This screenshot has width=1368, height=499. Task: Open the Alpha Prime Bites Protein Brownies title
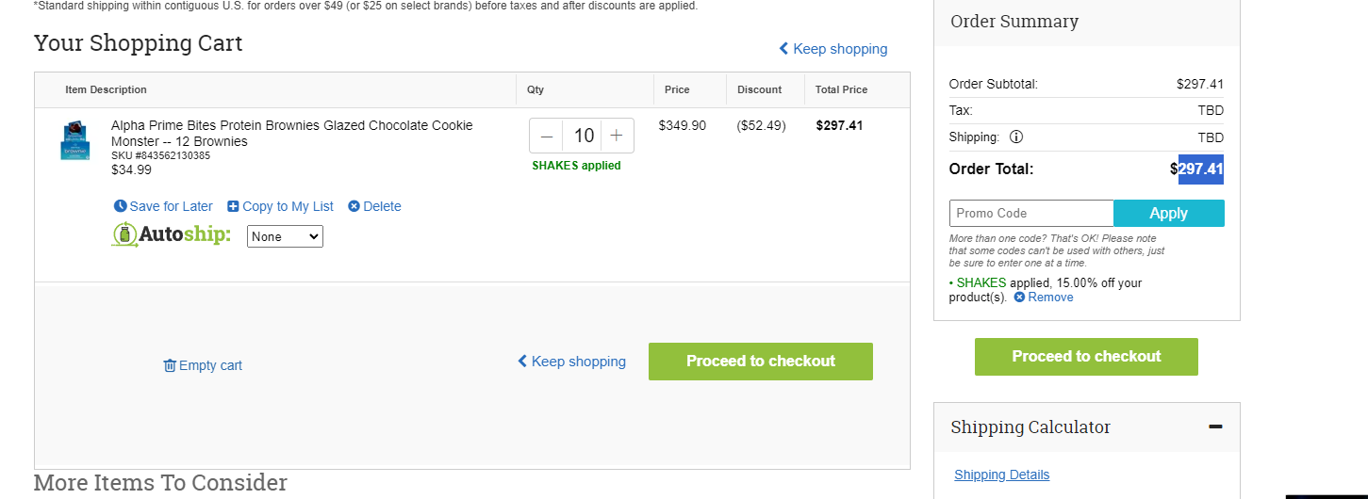[292, 134]
